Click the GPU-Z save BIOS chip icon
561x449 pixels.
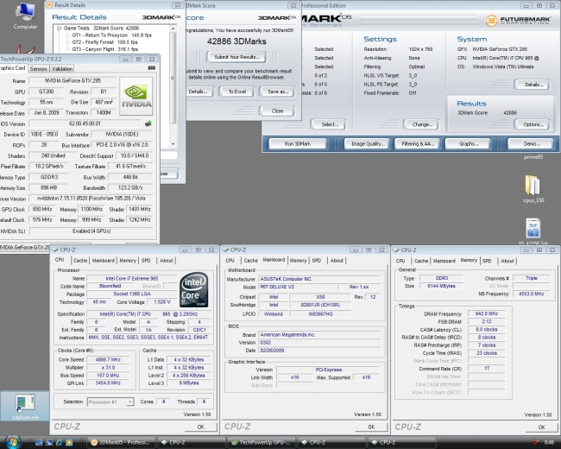(148, 123)
